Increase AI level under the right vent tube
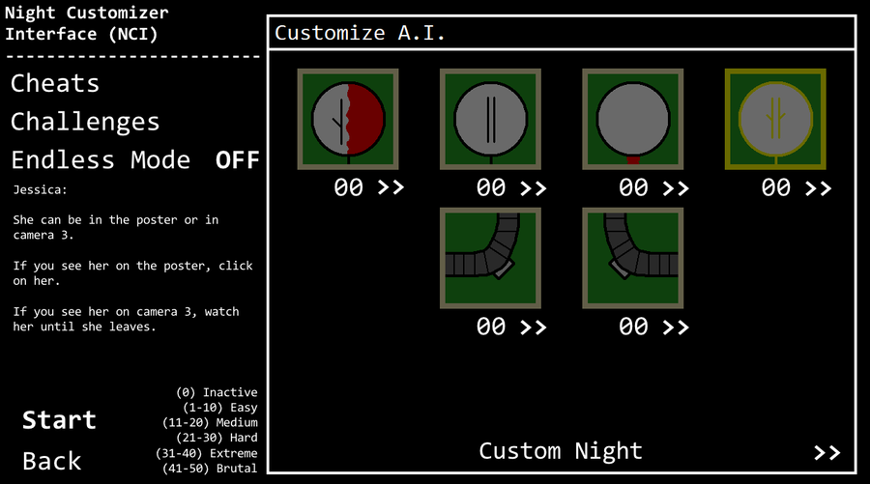 (x=676, y=327)
